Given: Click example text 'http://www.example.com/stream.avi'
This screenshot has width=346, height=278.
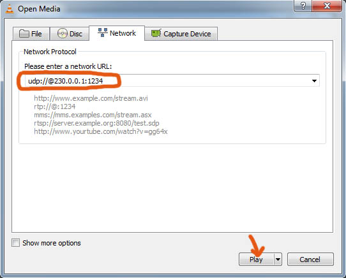Looking at the screenshot, I should coord(91,98).
